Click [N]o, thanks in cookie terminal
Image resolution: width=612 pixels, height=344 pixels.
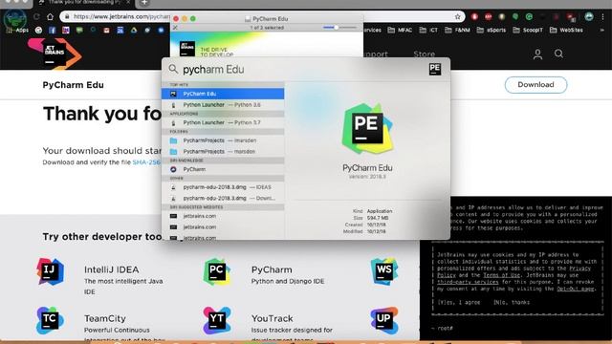(512, 302)
